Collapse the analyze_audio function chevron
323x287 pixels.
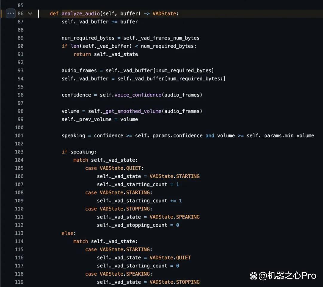30,13
